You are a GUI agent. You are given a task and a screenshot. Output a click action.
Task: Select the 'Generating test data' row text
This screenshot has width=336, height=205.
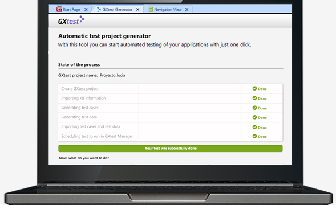pos(79,117)
